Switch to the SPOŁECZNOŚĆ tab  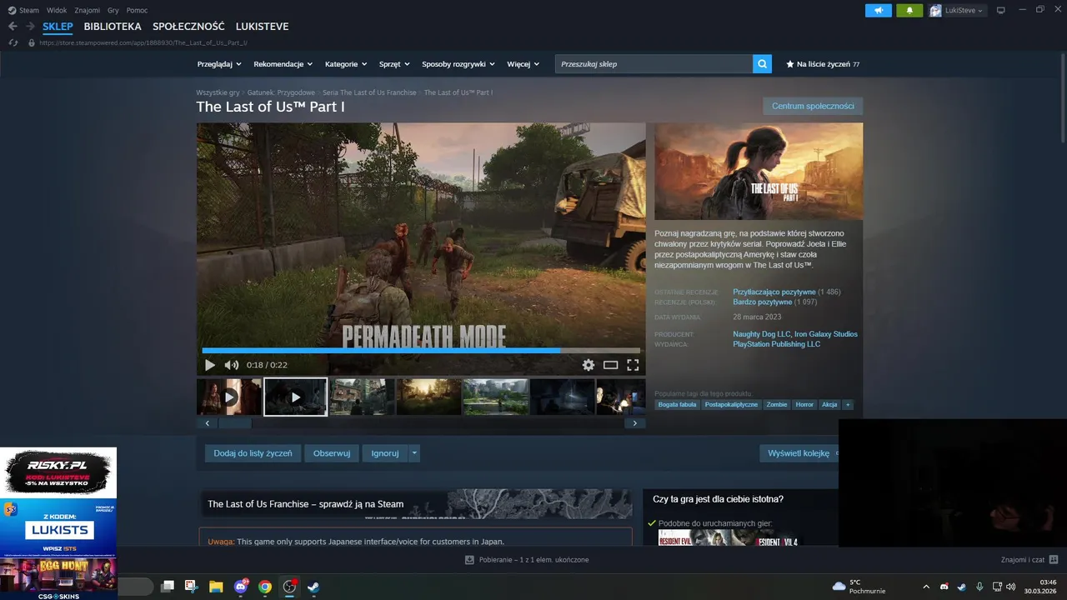pos(188,27)
